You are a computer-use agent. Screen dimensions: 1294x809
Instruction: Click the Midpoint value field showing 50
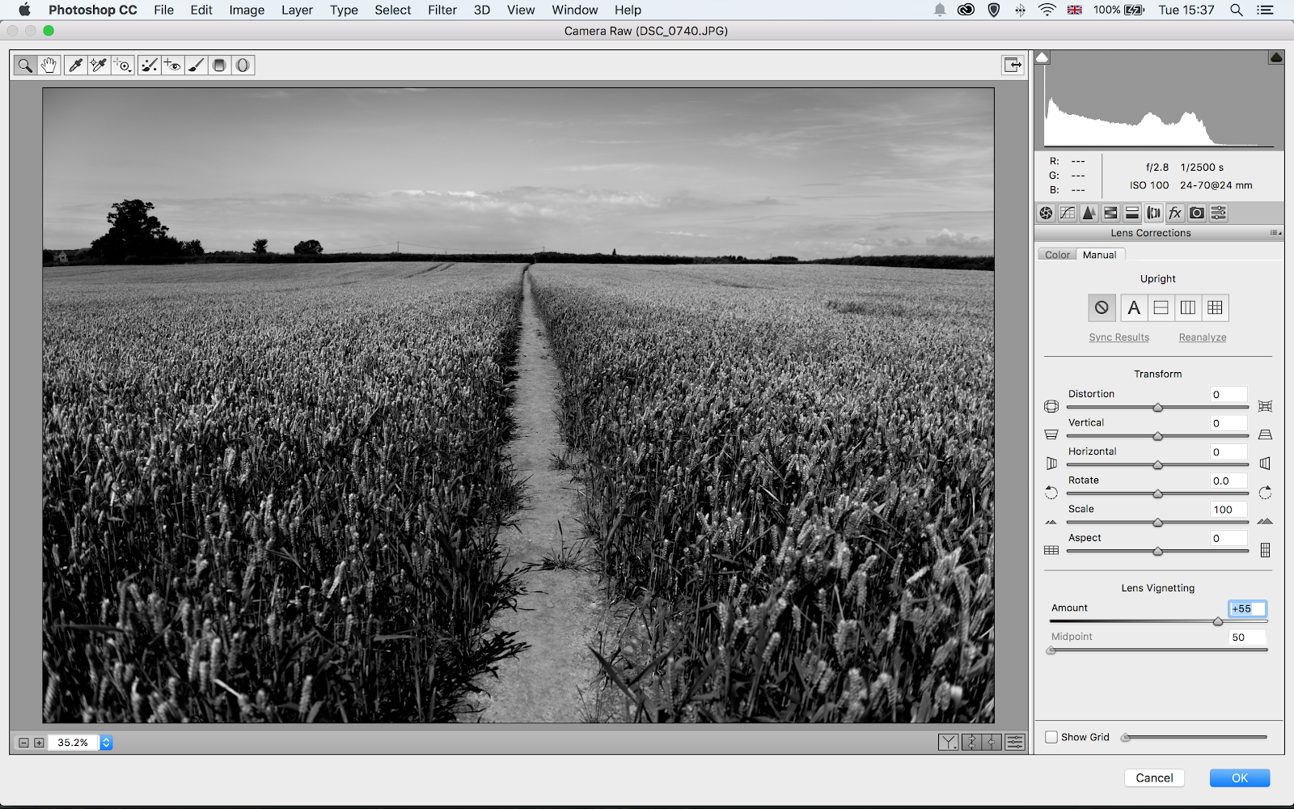[x=1247, y=637]
